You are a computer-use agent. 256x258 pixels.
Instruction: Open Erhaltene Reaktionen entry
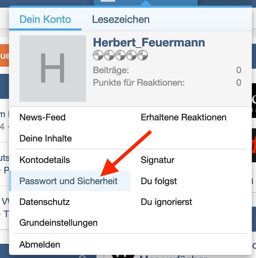pos(184,117)
